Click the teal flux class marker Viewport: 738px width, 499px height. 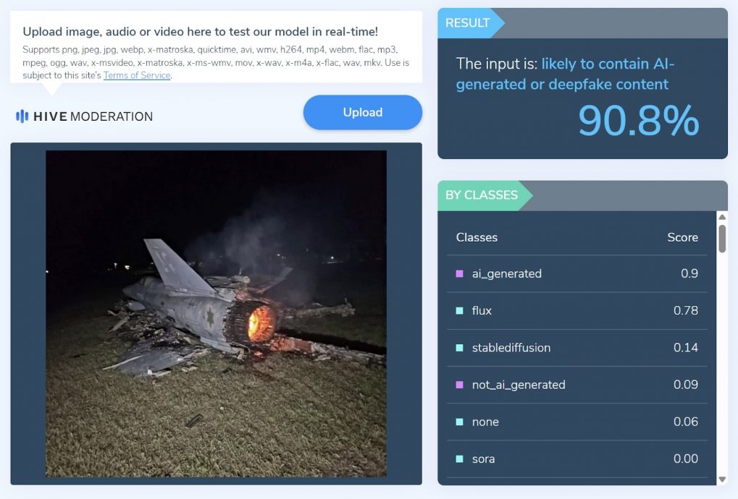(x=459, y=310)
